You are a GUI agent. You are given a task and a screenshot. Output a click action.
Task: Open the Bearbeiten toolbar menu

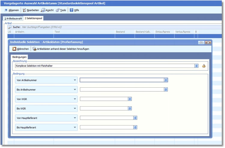click(x=31, y=10)
